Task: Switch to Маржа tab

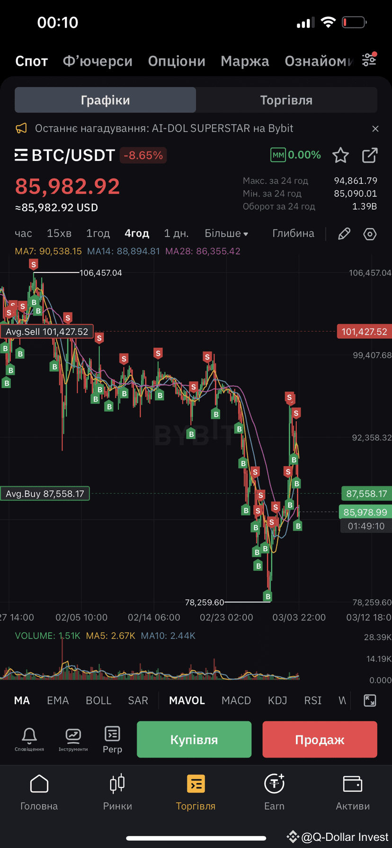Action: tap(245, 61)
